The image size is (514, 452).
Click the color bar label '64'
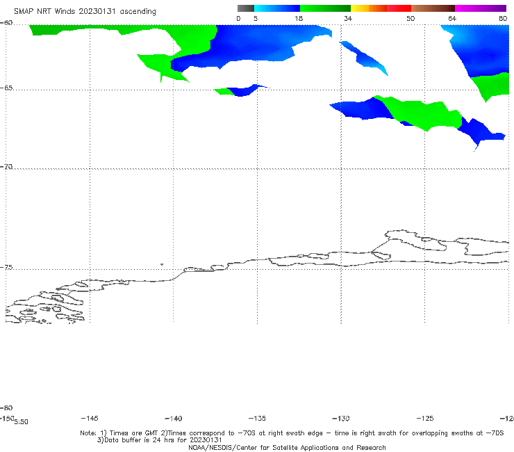(x=452, y=18)
